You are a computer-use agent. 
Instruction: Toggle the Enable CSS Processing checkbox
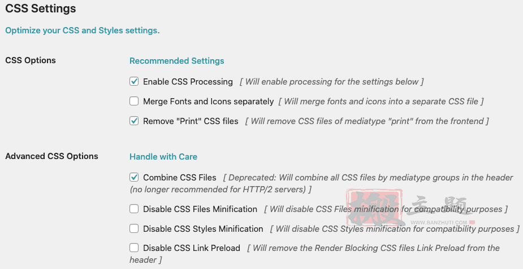[x=134, y=81]
